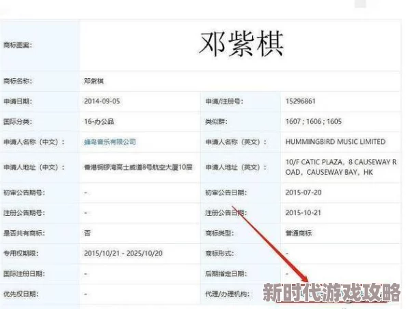Viewport: 406px width, 309px height.
Task: Click the 专用权期限 label
Action: [21, 254]
